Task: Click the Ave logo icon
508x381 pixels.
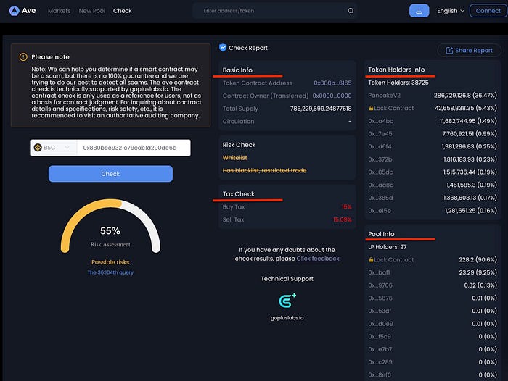Action: click(x=14, y=11)
